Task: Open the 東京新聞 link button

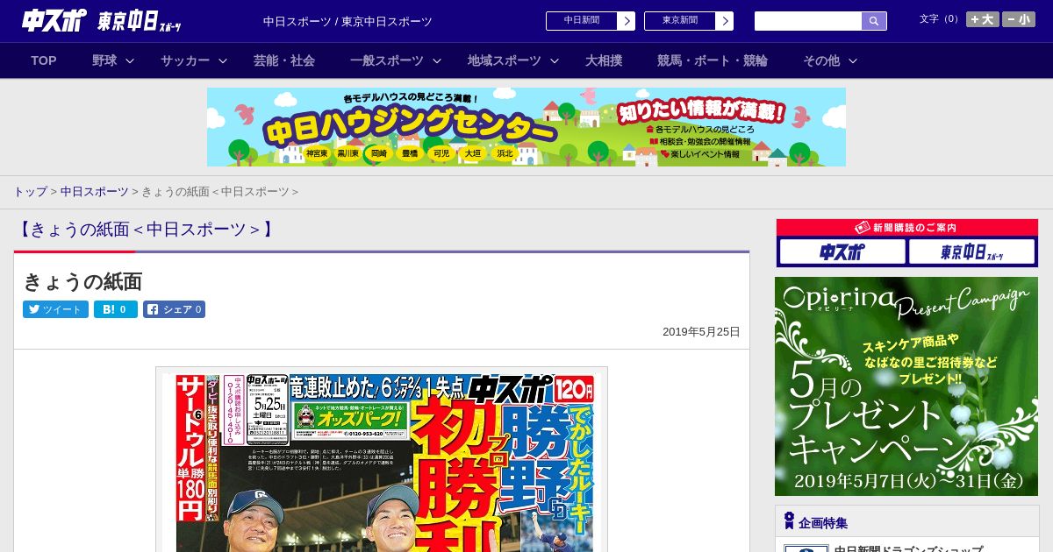Action: click(x=680, y=21)
